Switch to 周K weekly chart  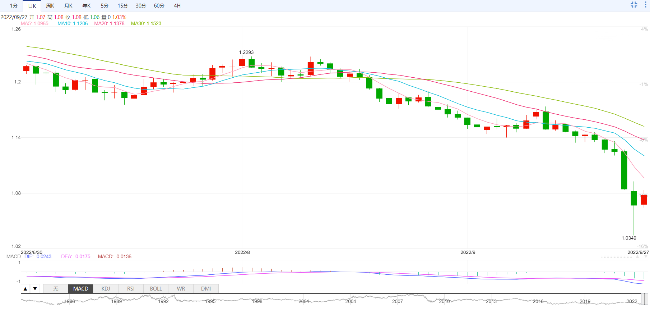[x=50, y=6]
